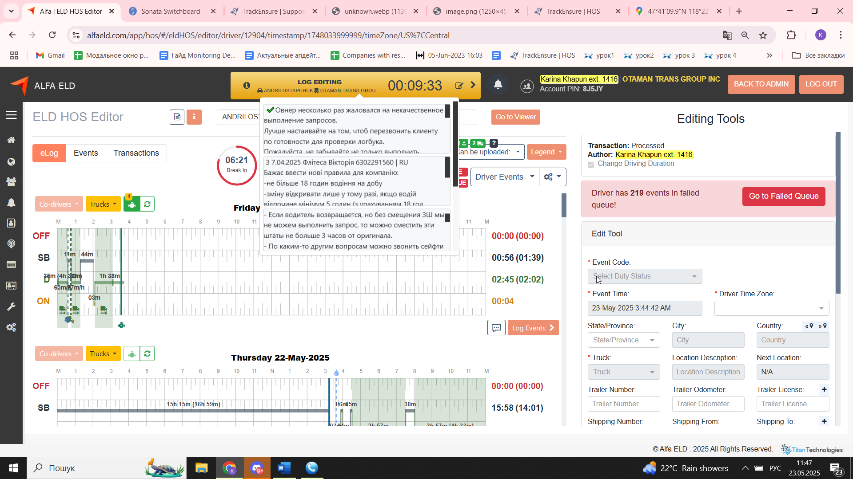The height and width of the screenshot is (479, 853).
Task: Open the globe icon in the sidebar
Action: (11, 162)
